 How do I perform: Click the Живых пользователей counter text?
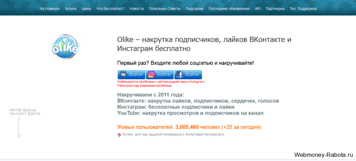point(189,127)
